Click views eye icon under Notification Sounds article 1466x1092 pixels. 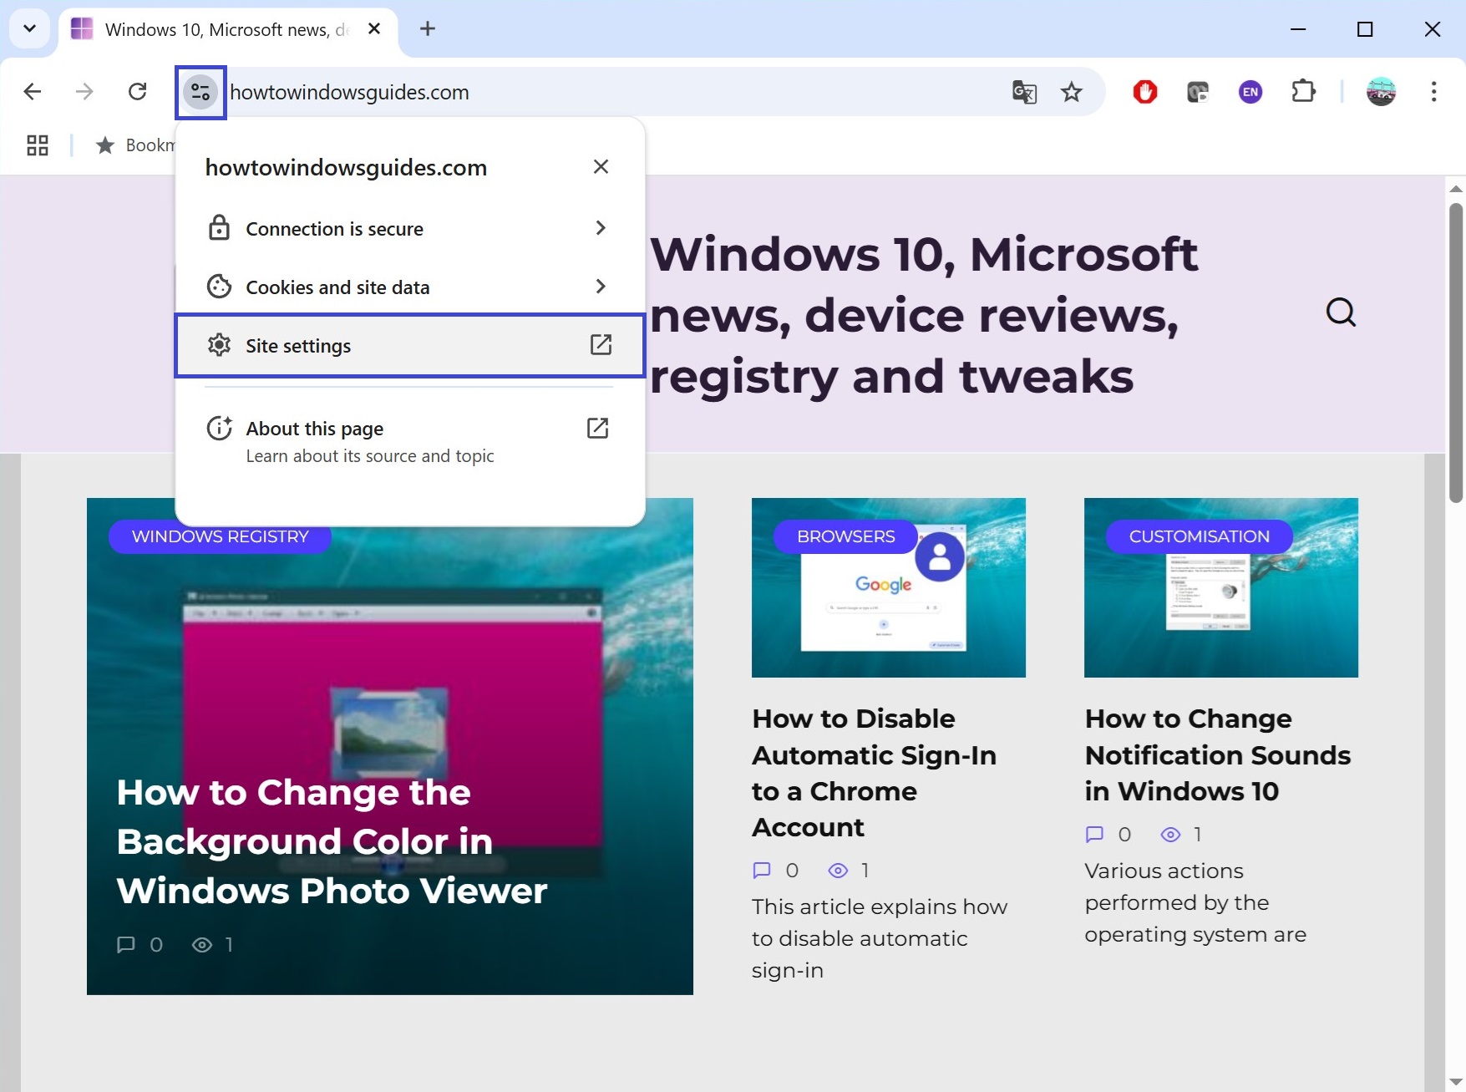click(x=1170, y=835)
